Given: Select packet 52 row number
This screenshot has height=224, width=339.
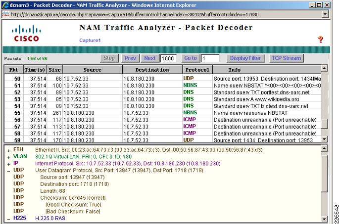Looking at the screenshot, I should [17, 92].
